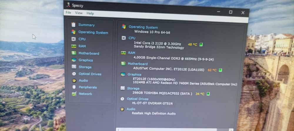The width and height of the screenshot is (294, 131).
Task: Open the File menu
Action: 69,13
